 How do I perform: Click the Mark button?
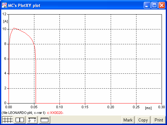[128, 120]
